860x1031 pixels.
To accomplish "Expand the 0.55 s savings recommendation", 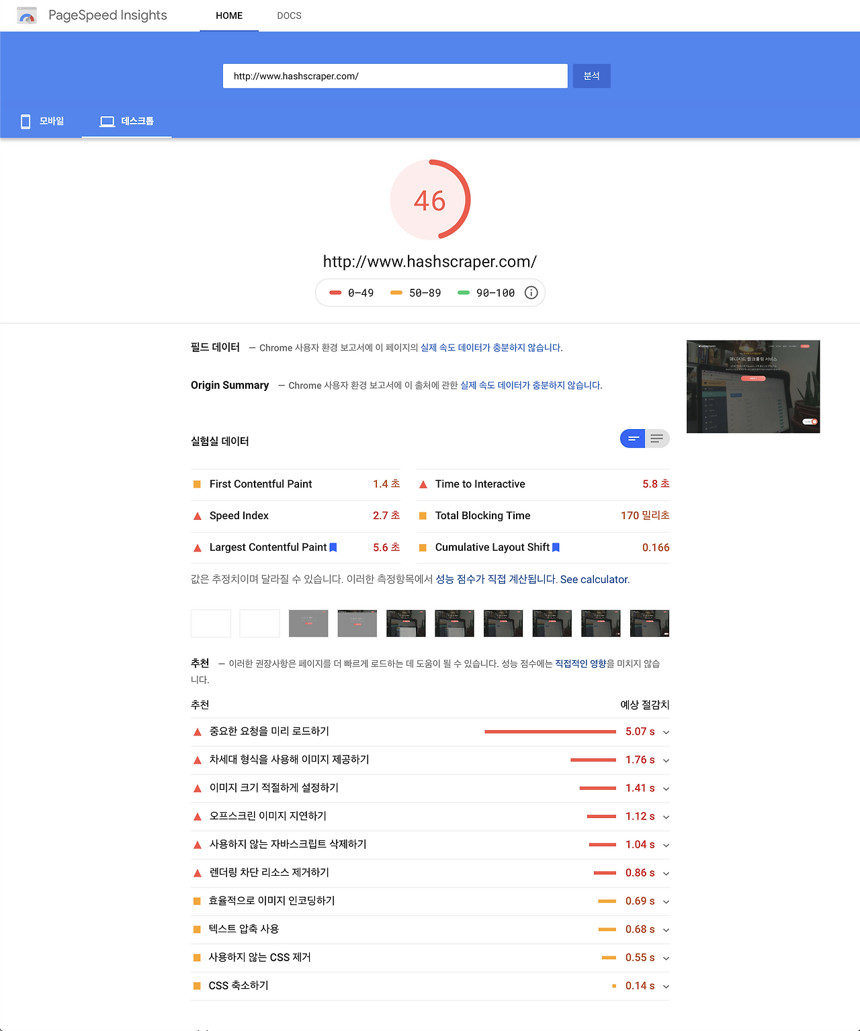I will (666, 958).
